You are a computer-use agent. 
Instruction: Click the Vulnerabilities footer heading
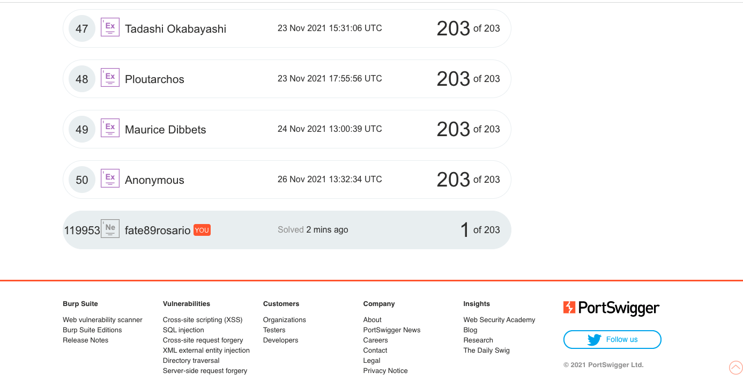187,304
